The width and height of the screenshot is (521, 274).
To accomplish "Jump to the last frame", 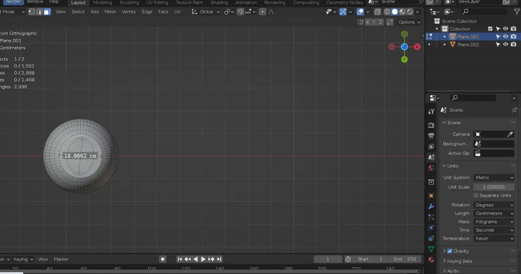I will coord(219,259).
